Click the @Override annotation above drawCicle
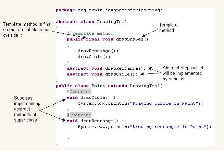224x151 pixels. click(x=79, y=92)
